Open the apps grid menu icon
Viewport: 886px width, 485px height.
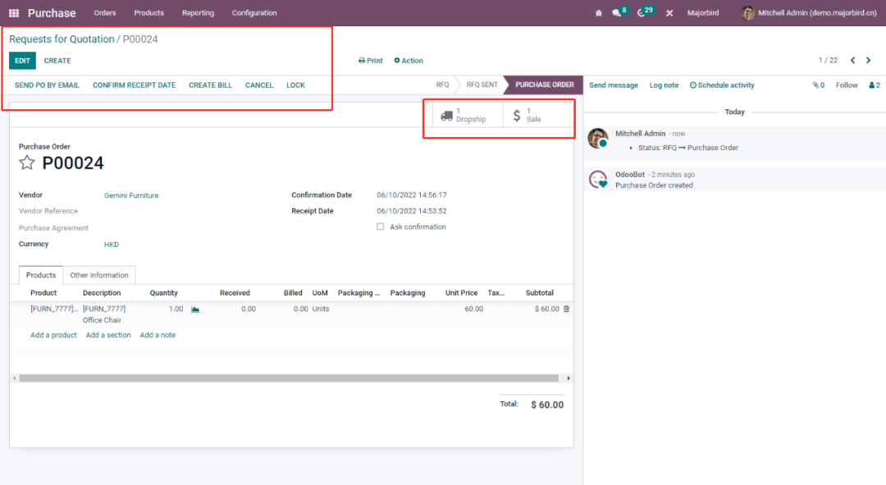[x=14, y=13]
